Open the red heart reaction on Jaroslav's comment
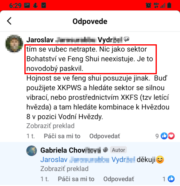The height and width of the screenshot is (186, 180). 171,136
